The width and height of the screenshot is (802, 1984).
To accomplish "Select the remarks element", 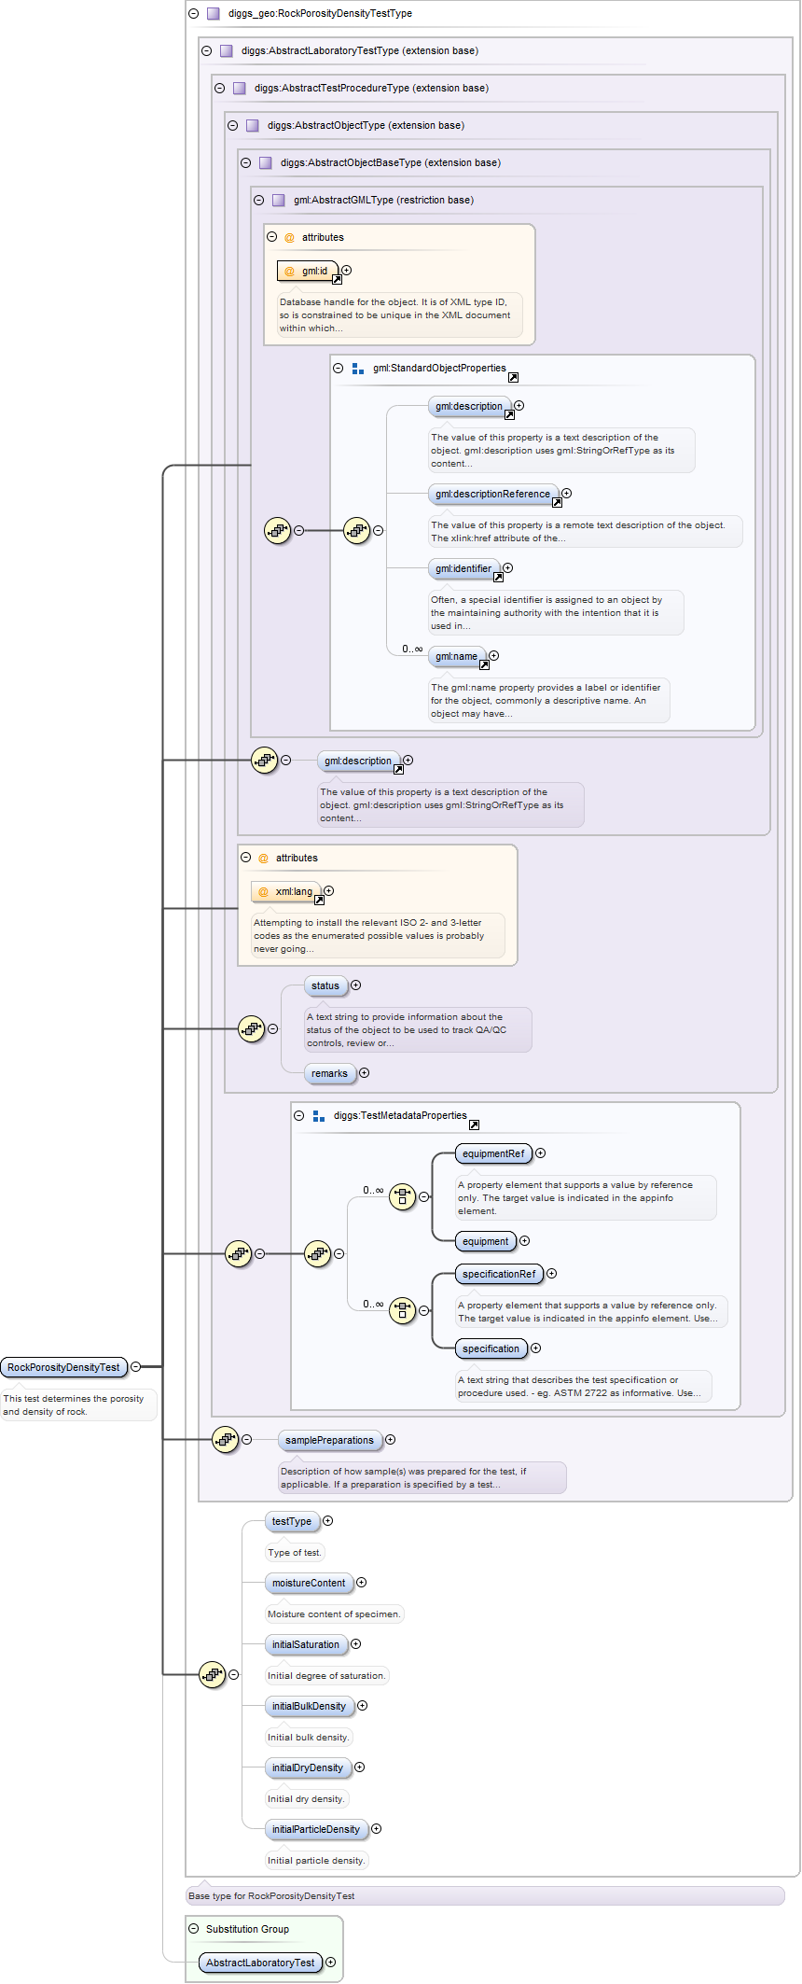I will 329,1073.
